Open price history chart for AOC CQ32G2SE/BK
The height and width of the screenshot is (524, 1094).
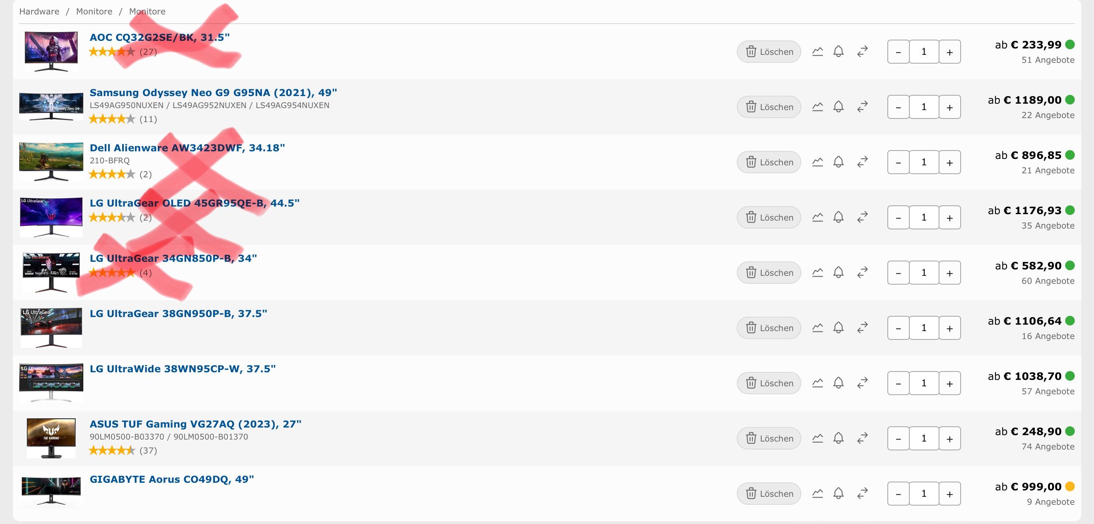(x=818, y=52)
